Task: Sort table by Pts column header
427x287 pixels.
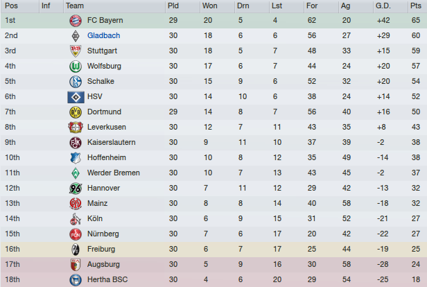Action: click(x=417, y=6)
